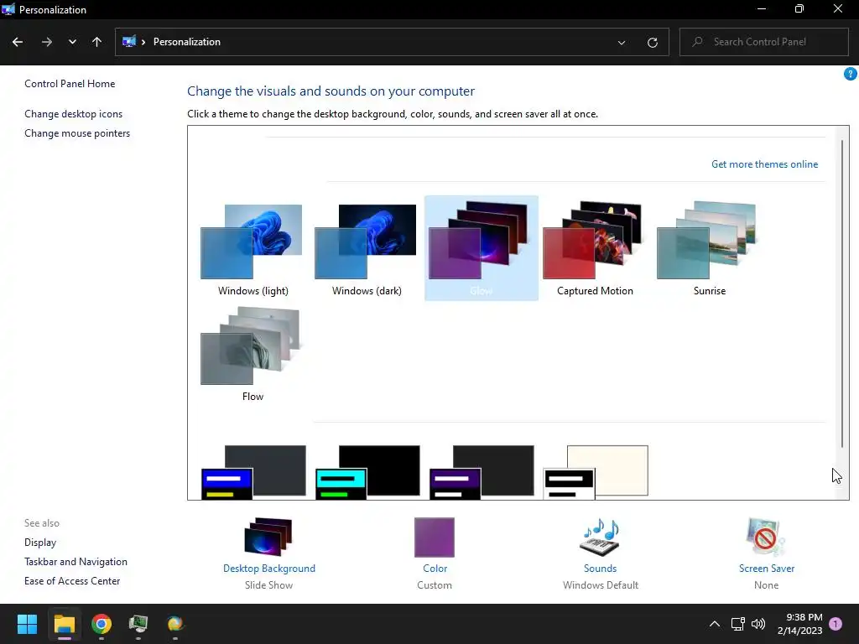Open Taskbar and Navigation link
This screenshot has width=859, height=644.
pyautogui.click(x=75, y=562)
